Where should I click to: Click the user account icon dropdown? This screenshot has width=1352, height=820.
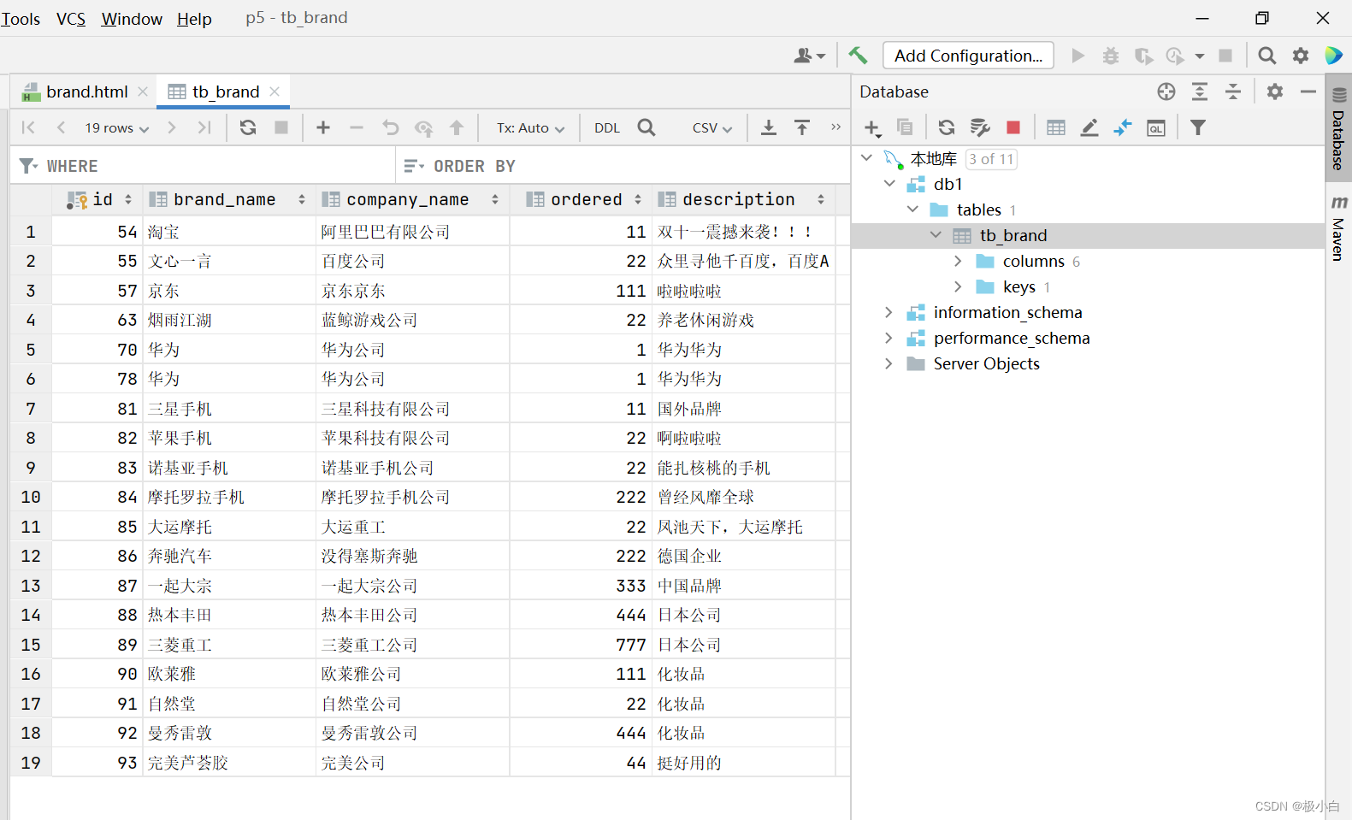(809, 56)
